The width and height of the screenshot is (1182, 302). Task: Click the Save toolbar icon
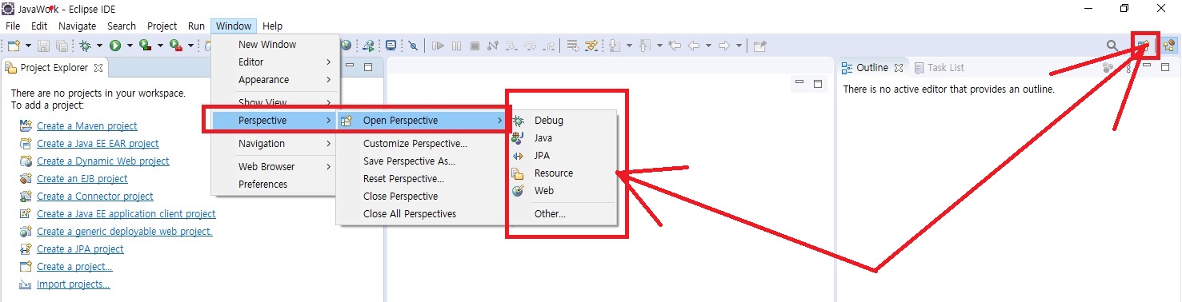tap(43, 46)
